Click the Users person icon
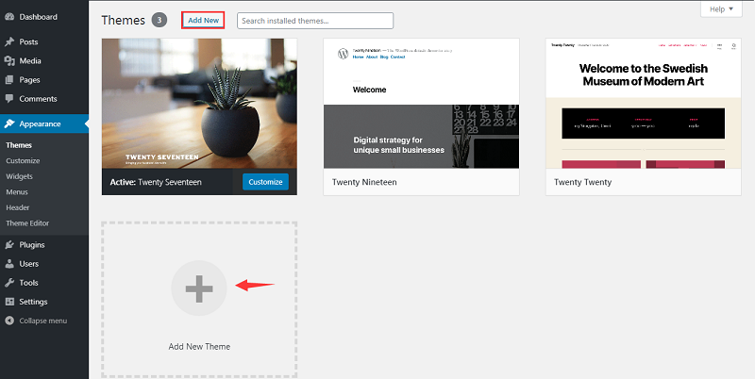 [x=9, y=264]
